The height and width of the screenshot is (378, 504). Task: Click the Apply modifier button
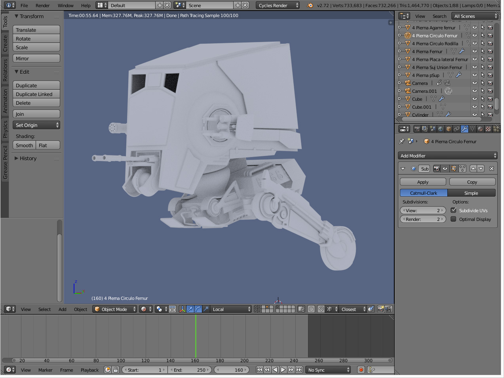(423, 182)
